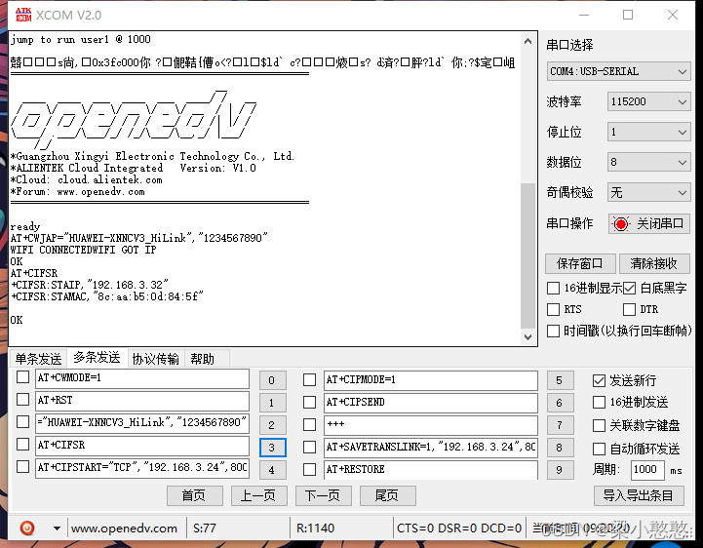The width and height of the screenshot is (703, 548).
Task: Switch to the 单条发送 tab
Action: click(x=39, y=359)
